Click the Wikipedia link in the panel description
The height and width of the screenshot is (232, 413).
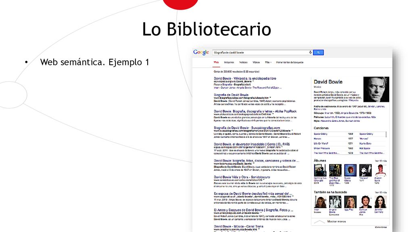pyautogui.click(x=353, y=100)
